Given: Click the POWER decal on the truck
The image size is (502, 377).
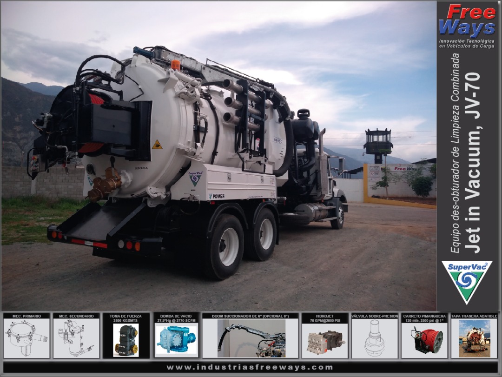Looking at the screenshot, I should pos(217,196).
